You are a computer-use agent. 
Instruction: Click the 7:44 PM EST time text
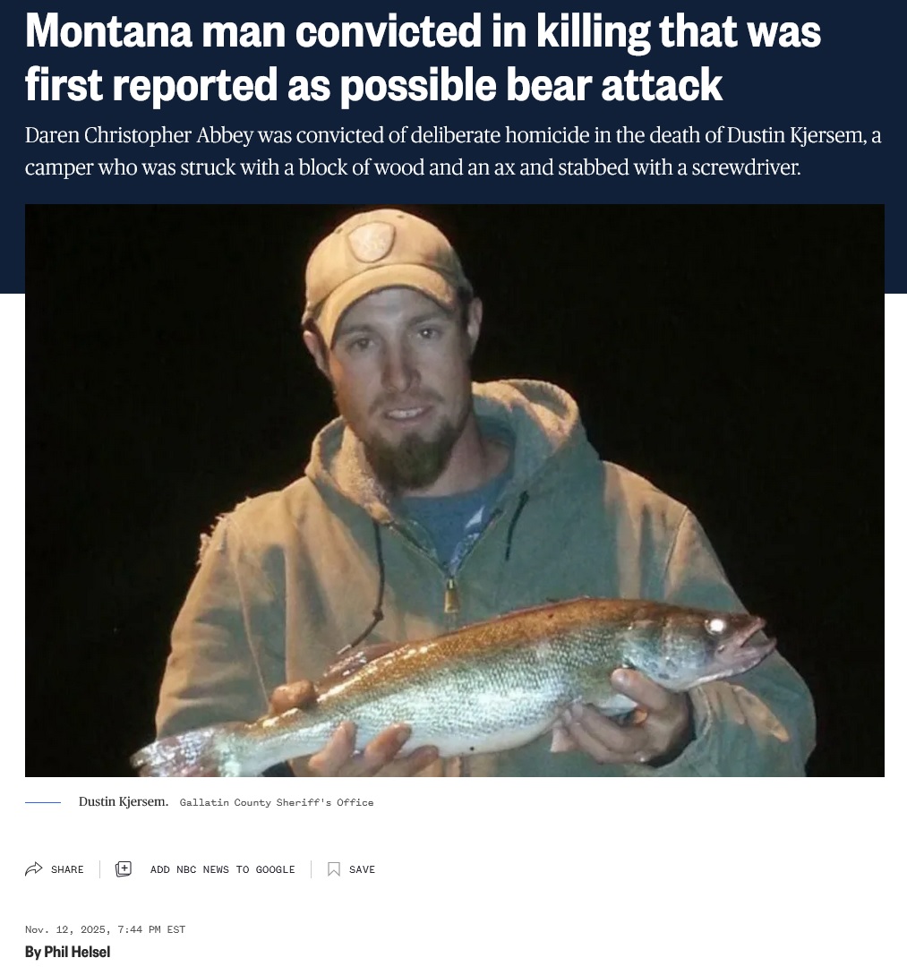click(151, 929)
